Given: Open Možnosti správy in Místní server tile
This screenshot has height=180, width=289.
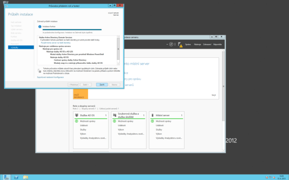Looking at the screenshot, I should point(163,121).
